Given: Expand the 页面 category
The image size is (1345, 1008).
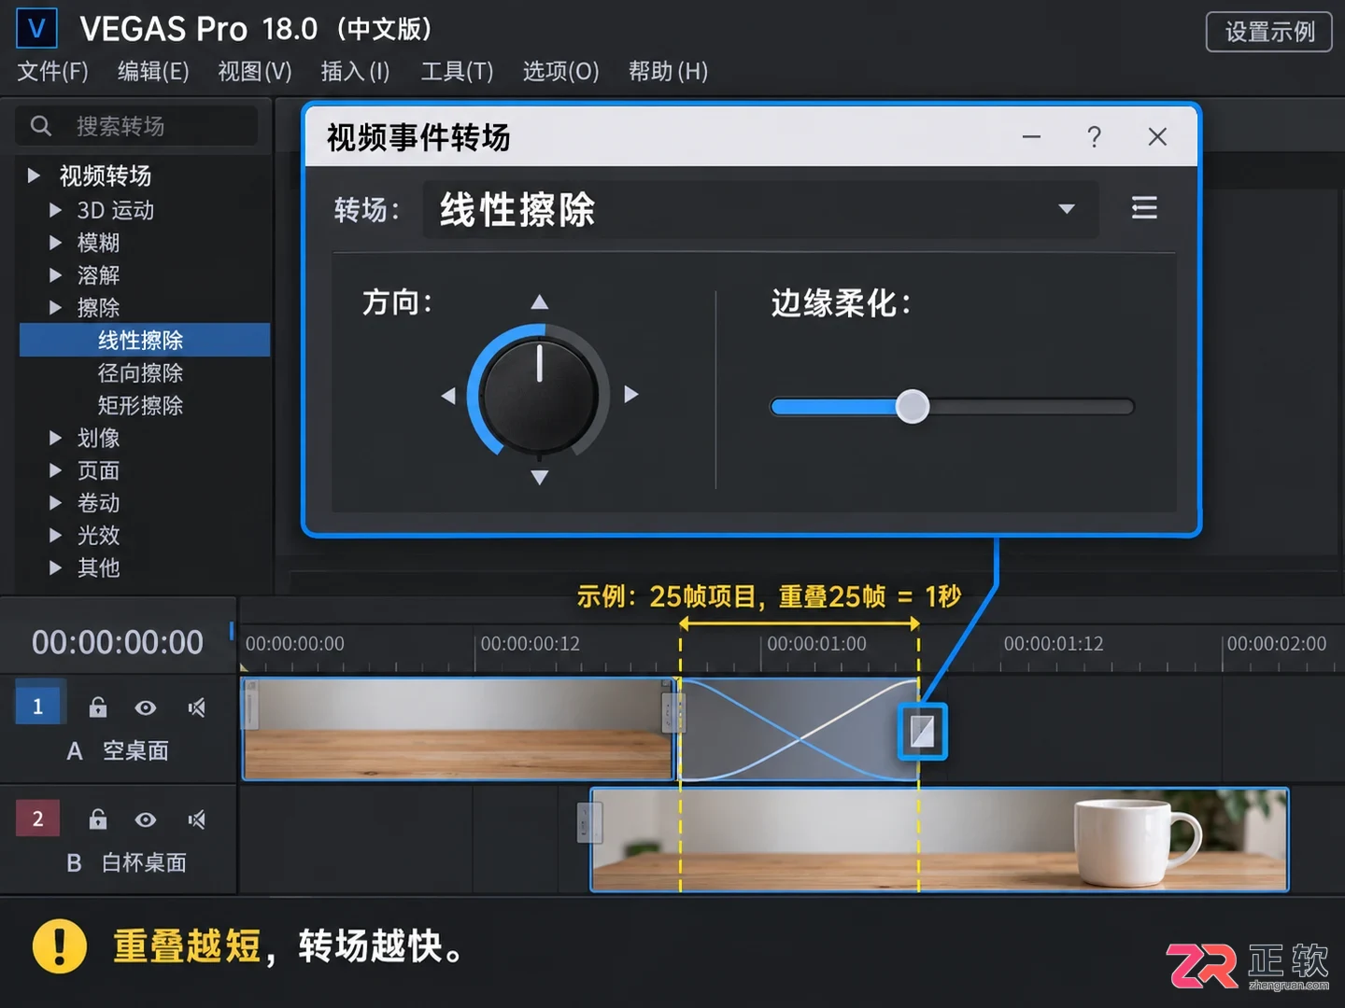Looking at the screenshot, I should click(55, 470).
